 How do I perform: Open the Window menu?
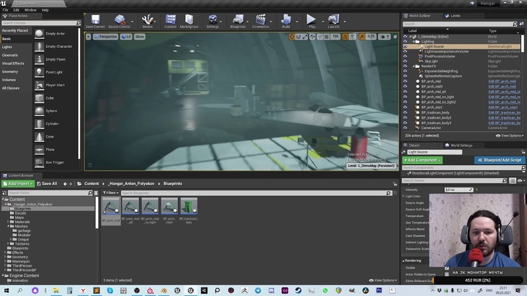point(30,10)
